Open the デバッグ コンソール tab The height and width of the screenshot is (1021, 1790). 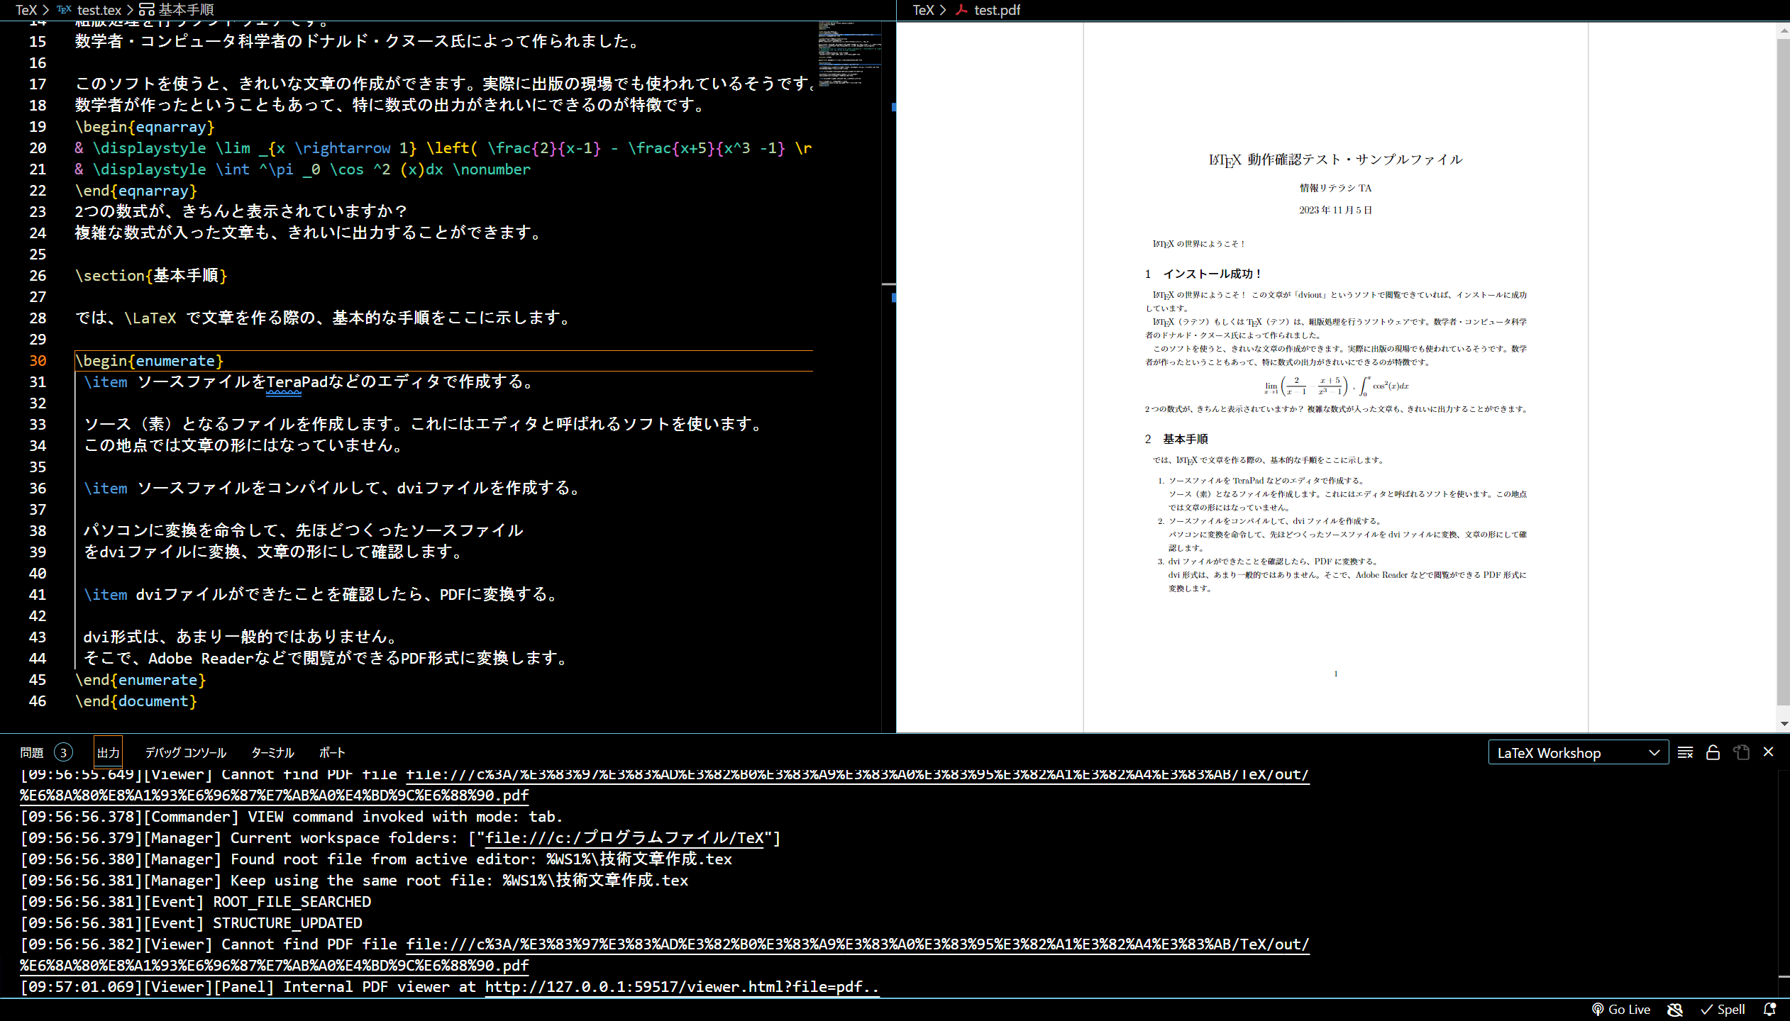click(x=186, y=752)
